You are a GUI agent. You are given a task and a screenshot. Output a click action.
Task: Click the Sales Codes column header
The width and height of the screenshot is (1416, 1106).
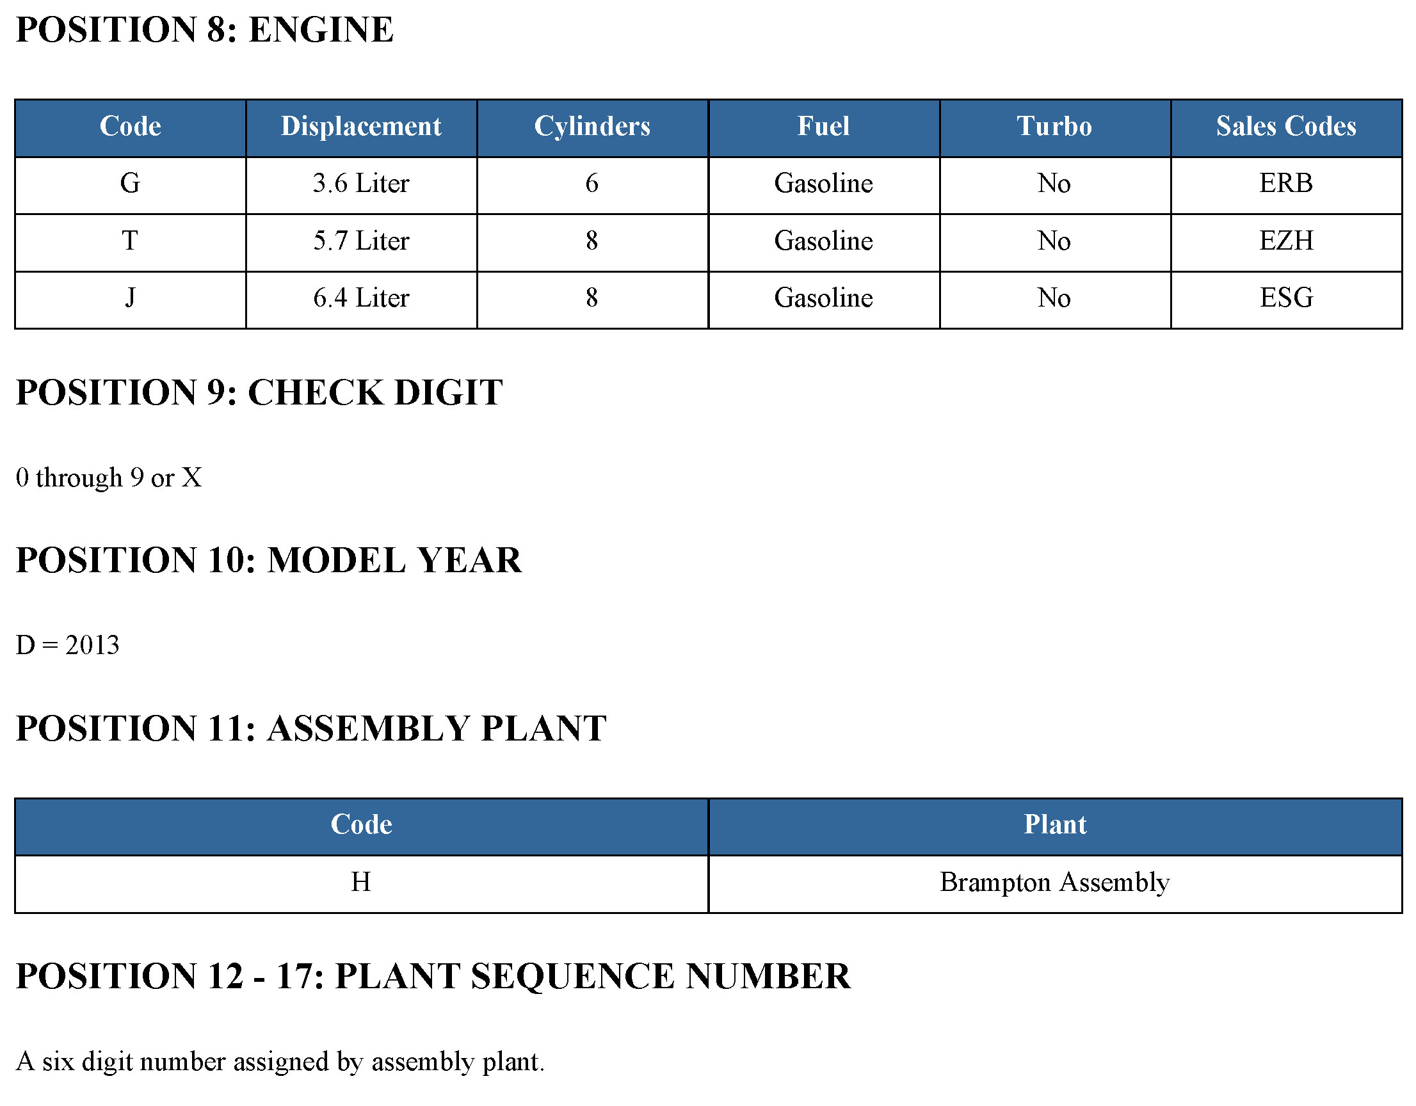point(1285,127)
